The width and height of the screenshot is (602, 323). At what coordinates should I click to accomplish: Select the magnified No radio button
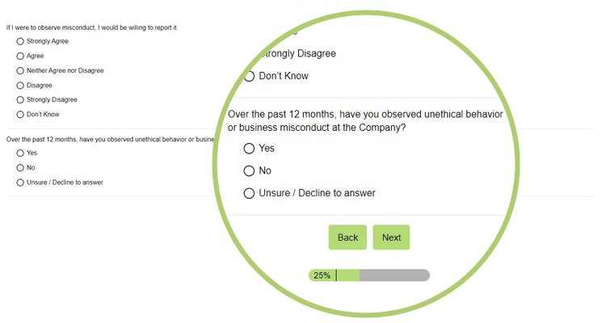pos(249,170)
